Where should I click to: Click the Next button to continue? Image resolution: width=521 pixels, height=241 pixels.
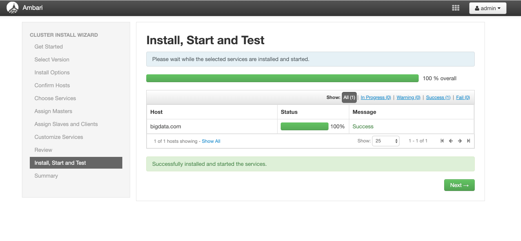pos(459,185)
